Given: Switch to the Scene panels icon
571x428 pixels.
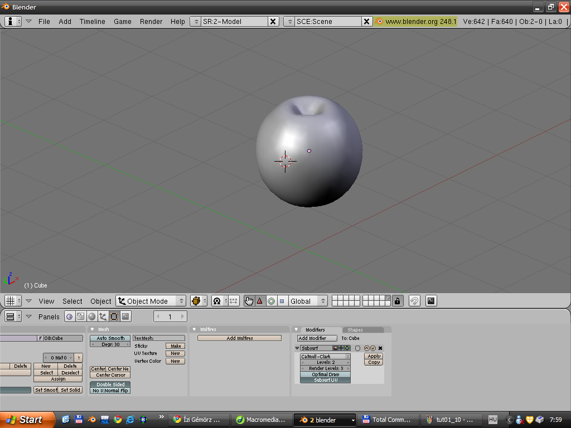Looking at the screenshot, I should (x=125, y=317).
